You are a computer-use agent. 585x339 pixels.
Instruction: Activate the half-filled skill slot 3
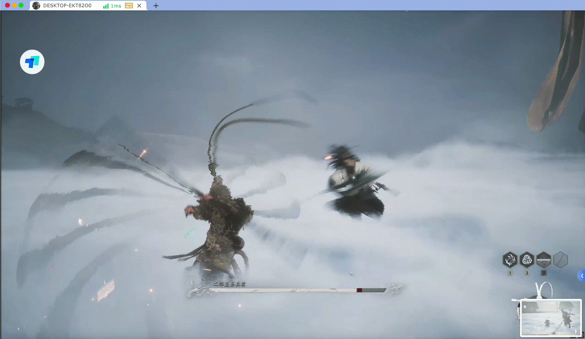coord(544,260)
